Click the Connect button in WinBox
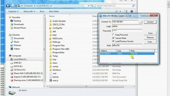 coord(150,22)
